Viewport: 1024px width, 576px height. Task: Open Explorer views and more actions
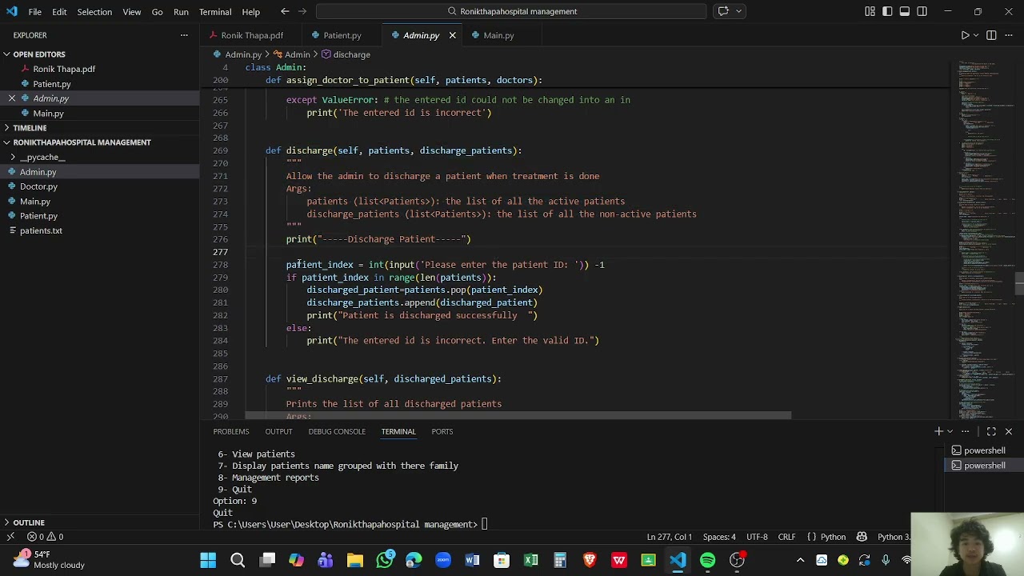point(184,35)
